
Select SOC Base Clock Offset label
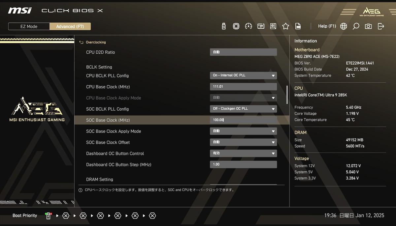click(x=108, y=142)
